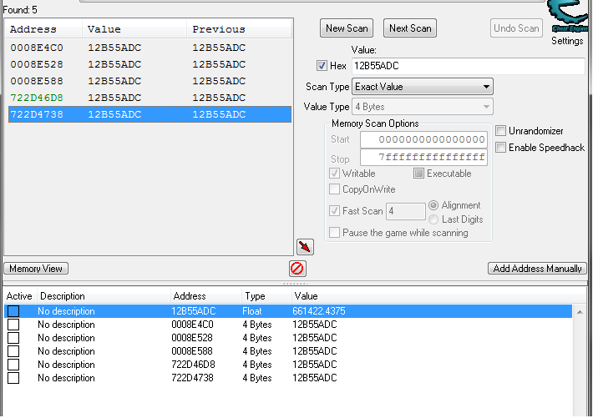Select found address 722D46D8 in results
The height and width of the screenshot is (418, 593).
click(35, 98)
